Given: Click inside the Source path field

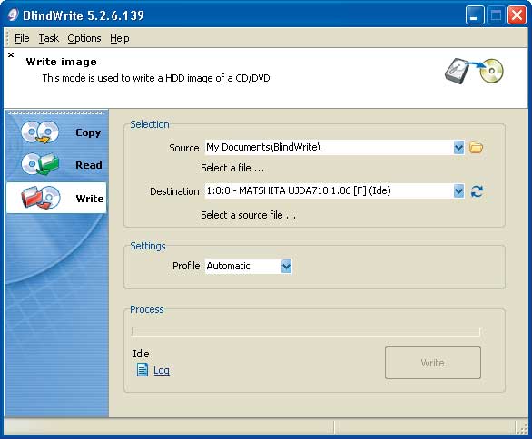Looking at the screenshot, I should [x=329, y=148].
